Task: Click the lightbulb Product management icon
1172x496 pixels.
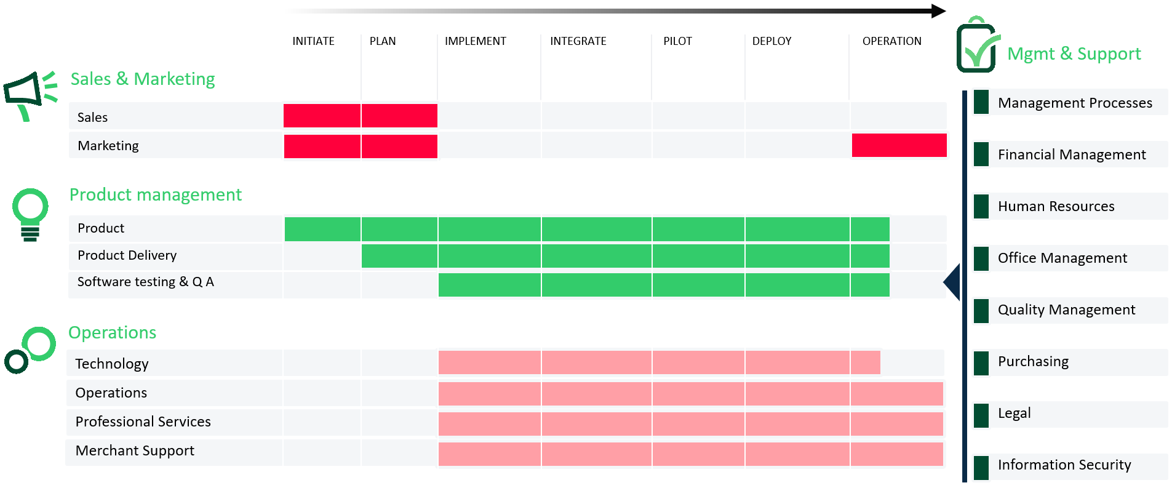Action: pyautogui.click(x=30, y=214)
